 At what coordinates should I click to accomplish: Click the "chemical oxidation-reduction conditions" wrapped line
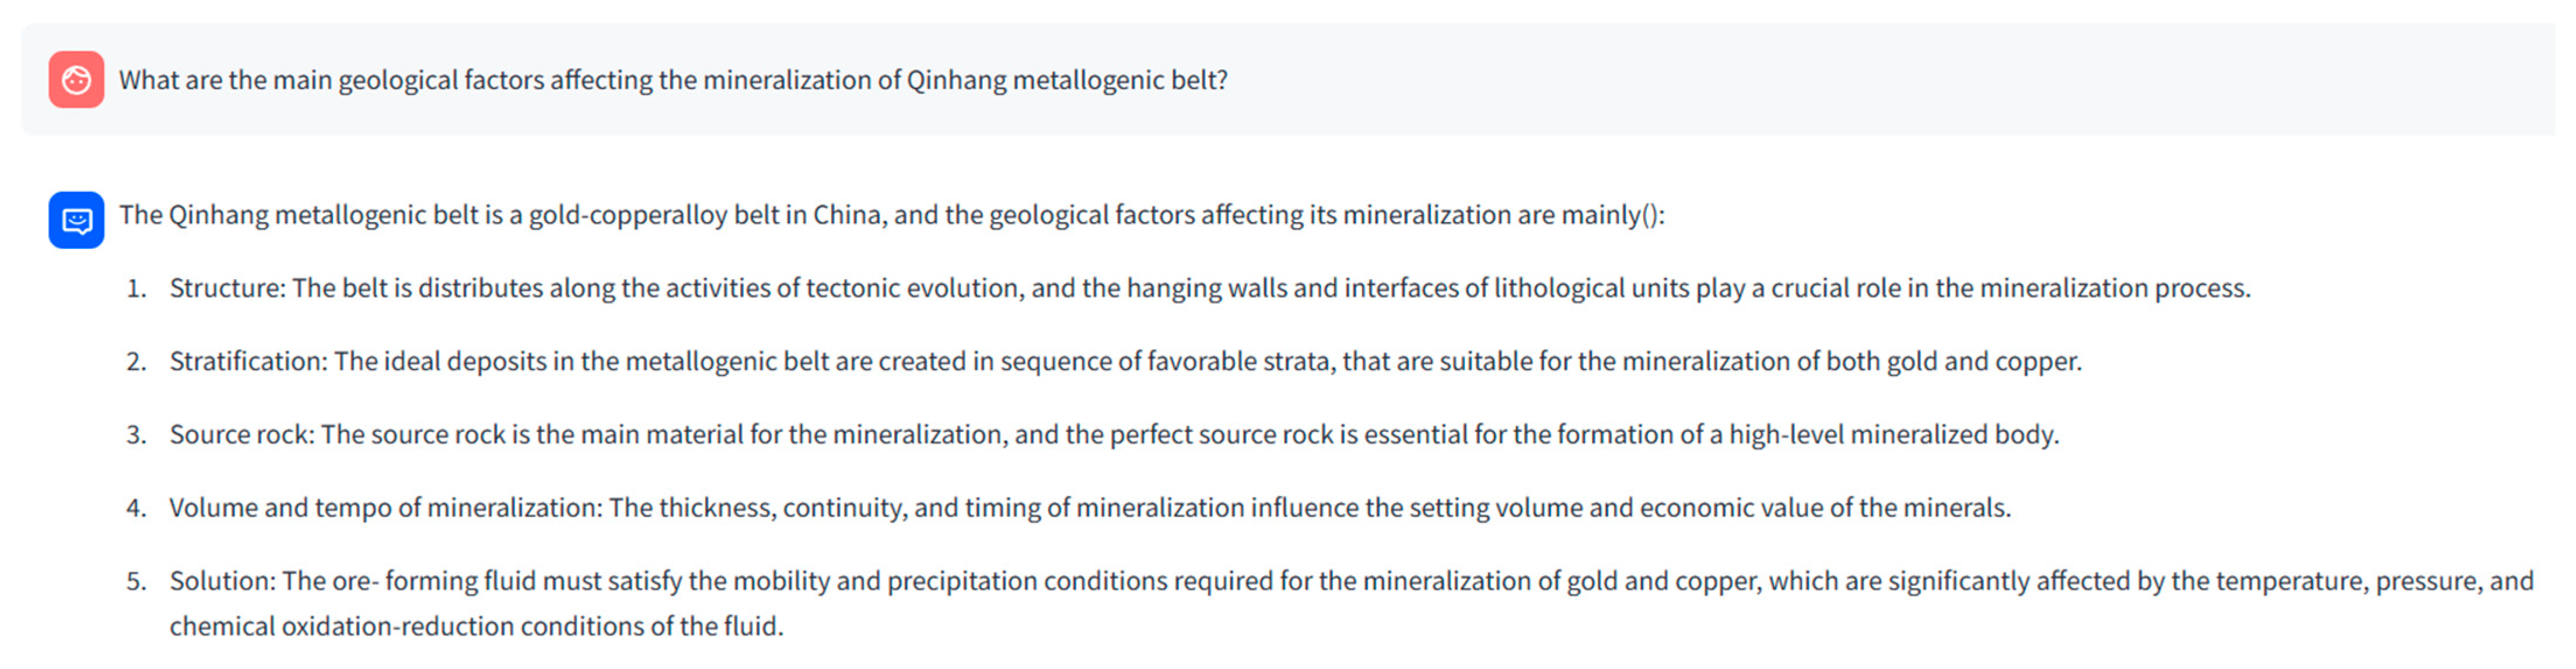(x=475, y=626)
